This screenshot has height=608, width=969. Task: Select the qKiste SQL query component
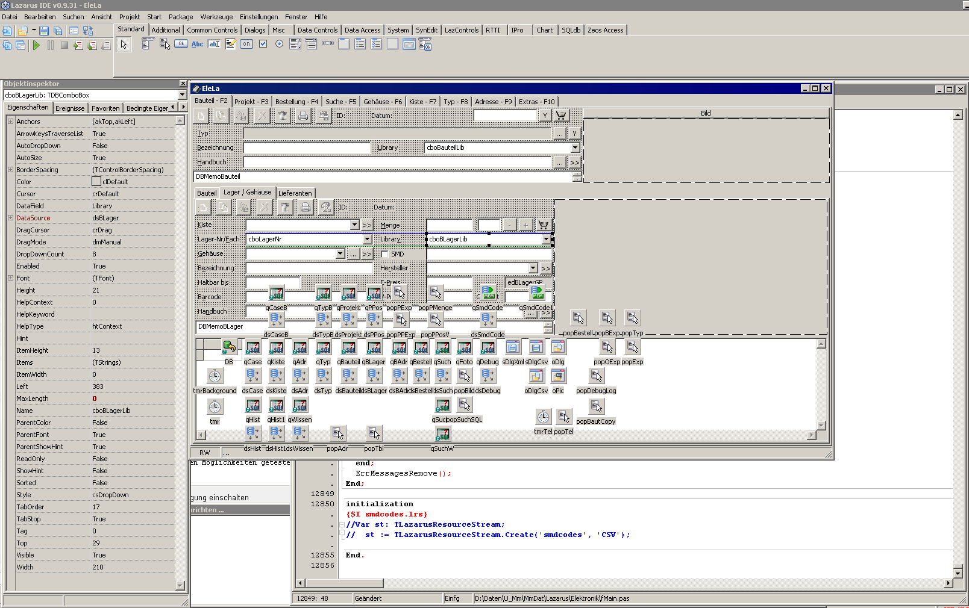276,347
